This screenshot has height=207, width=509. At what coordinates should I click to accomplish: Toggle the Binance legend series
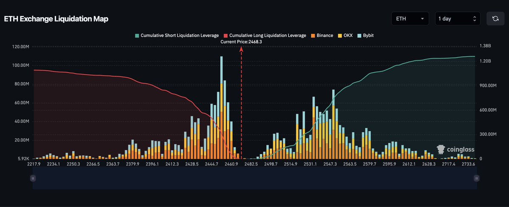[322, 35]
